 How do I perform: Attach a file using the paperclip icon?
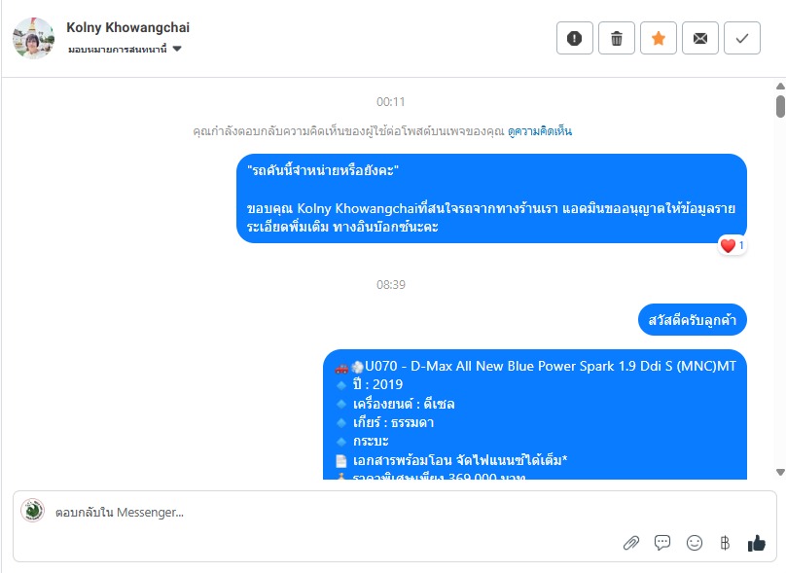pos(631,543)
